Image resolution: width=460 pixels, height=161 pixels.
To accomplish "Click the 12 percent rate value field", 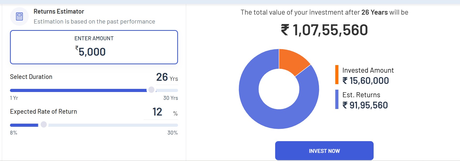I will pyautogui.click(x=157, y=112).
